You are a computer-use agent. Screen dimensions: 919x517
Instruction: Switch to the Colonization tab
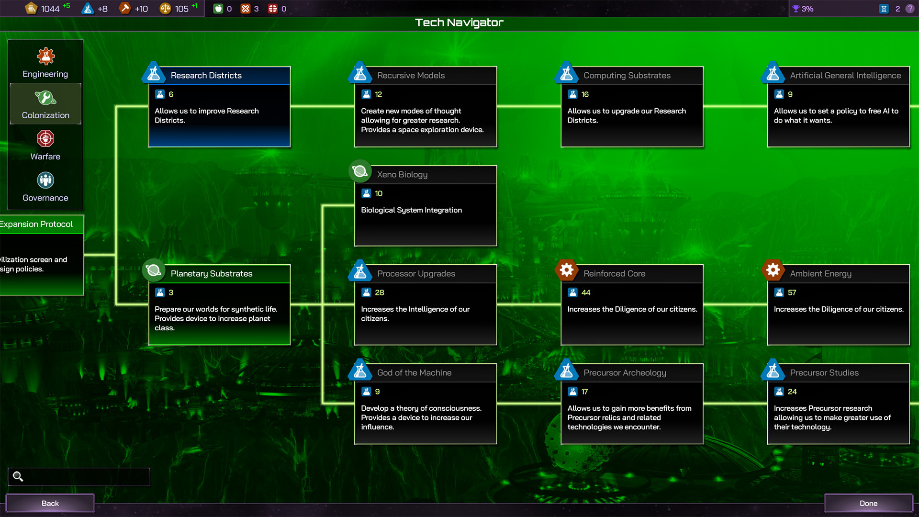(45, 104)
